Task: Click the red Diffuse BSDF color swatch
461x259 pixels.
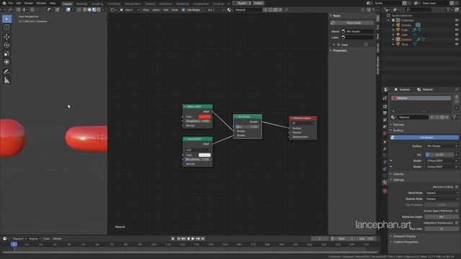Action: pyautogui.click(x=205, y=117)
